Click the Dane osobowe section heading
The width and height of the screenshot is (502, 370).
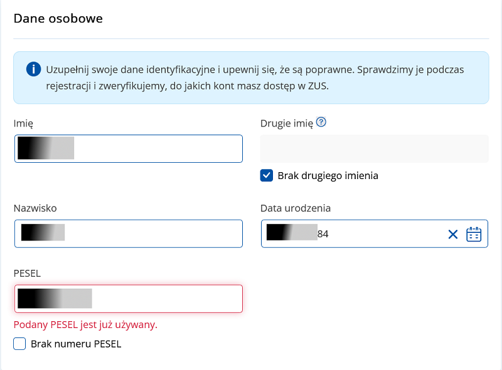[x=58, y=19]
